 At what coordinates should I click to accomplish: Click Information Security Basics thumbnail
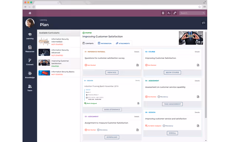(44, 73)
